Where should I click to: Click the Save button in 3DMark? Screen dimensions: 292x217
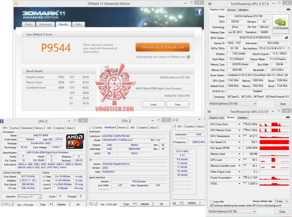click(178, 104)
